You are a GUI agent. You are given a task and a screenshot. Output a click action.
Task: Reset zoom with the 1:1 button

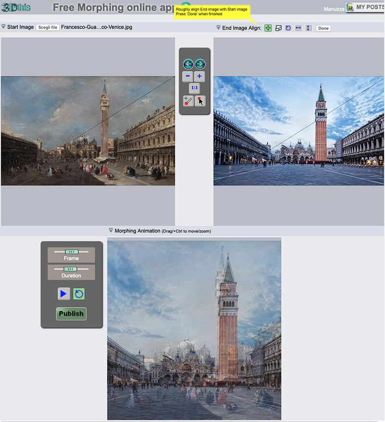tap(194, 88)
